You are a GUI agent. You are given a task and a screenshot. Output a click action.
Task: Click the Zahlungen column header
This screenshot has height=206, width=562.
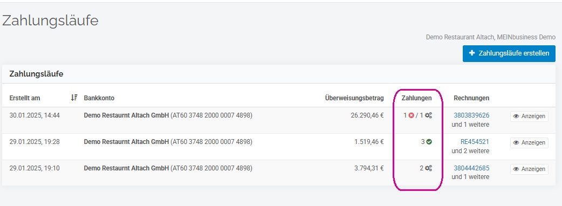click(x=416, y=98)
